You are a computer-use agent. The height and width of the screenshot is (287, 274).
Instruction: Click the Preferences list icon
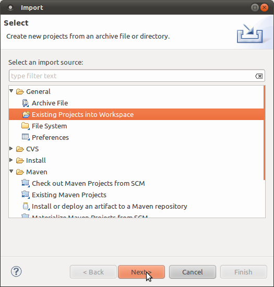coord(26,137)
